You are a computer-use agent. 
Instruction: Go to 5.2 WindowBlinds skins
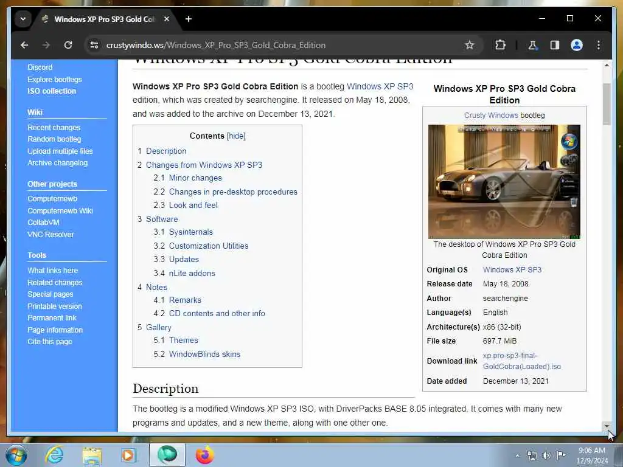tap(204, 354)
